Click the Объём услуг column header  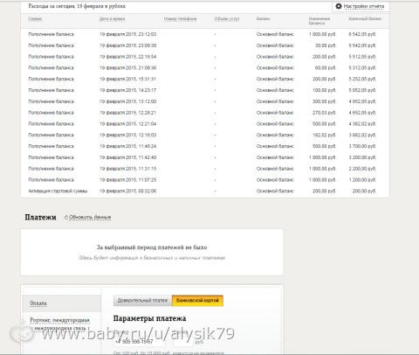coord(227,19)
